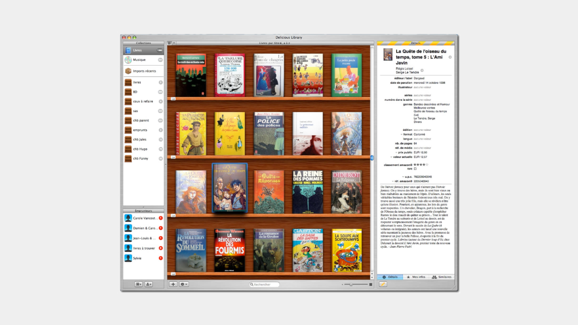Switch to the Similaires tab
Viewport: 578px width, 325px height.
[441, 277]
